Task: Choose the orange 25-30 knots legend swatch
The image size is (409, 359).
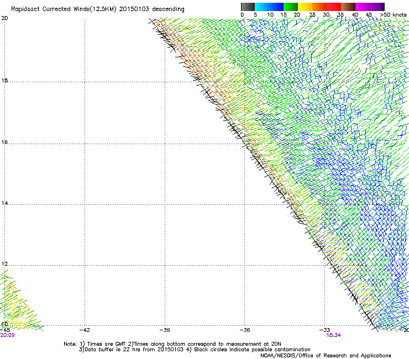Action: point(319,7)
